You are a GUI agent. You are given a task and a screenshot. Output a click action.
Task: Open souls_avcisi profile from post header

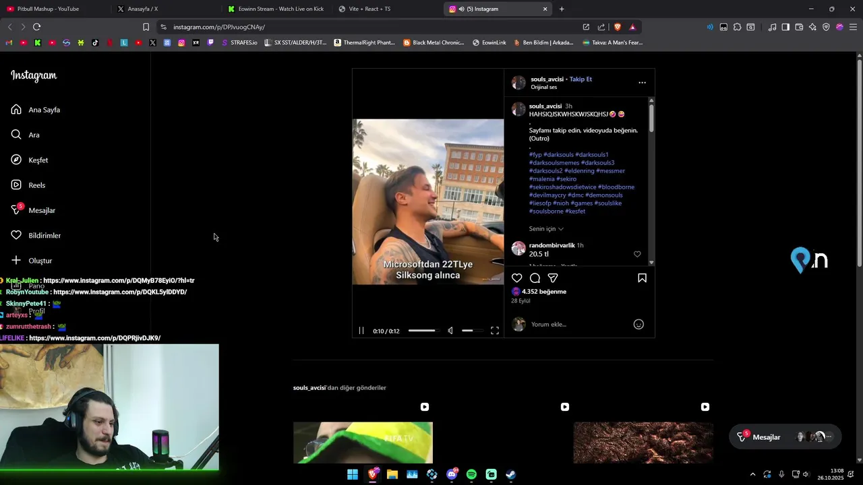pos(546,79)
